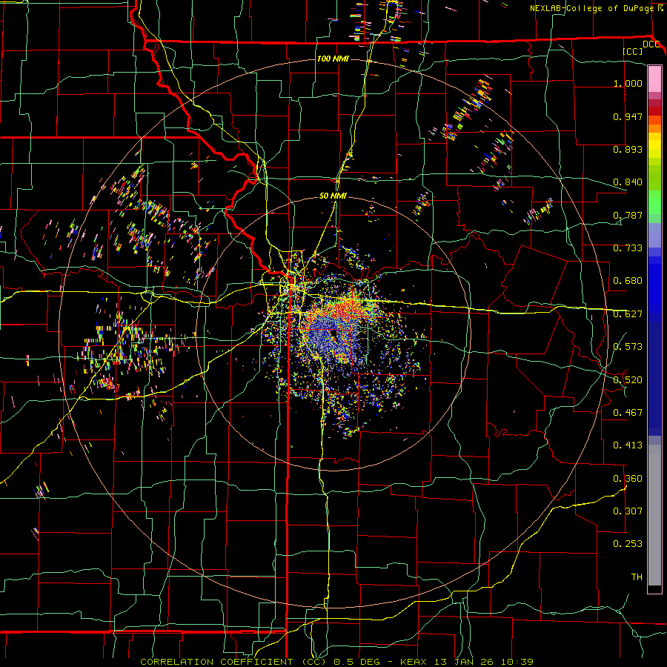667x667 pixels.
Task: Select the 0.733 legend value
Action: coord(628,248)
